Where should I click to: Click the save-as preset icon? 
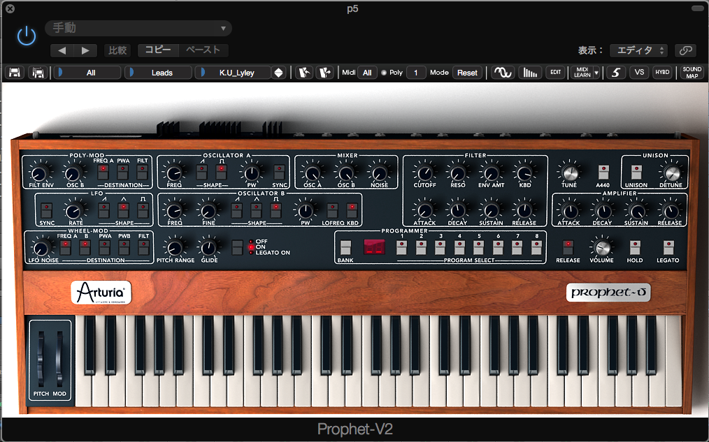coord(38,73)
